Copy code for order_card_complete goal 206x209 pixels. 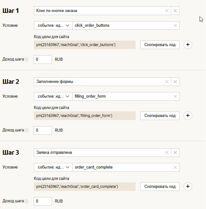160,187
